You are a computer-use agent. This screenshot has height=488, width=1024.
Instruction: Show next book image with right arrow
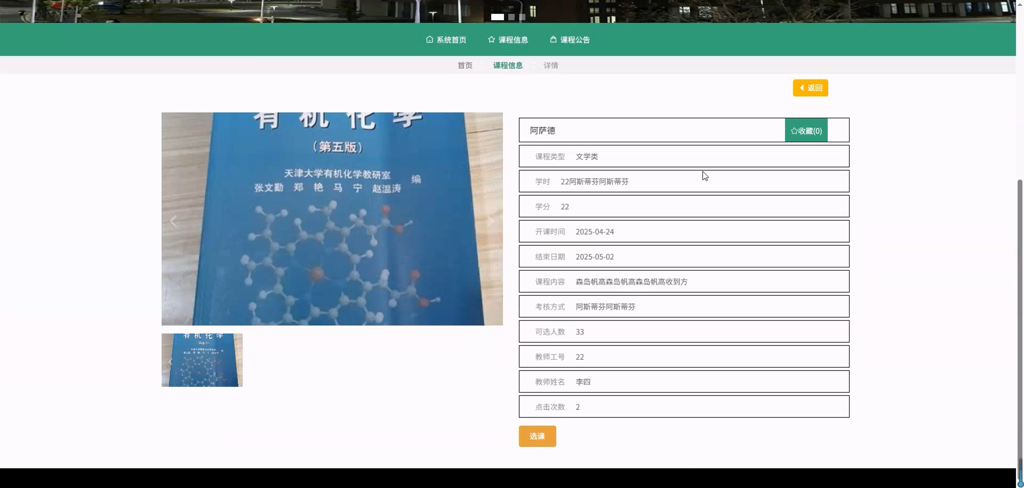pyautogui.click(x=491, y=221)
